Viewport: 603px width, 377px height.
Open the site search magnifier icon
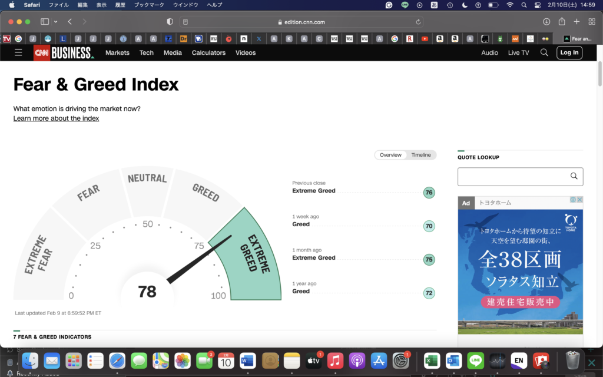pyautogui.click(x=544, y=52)
